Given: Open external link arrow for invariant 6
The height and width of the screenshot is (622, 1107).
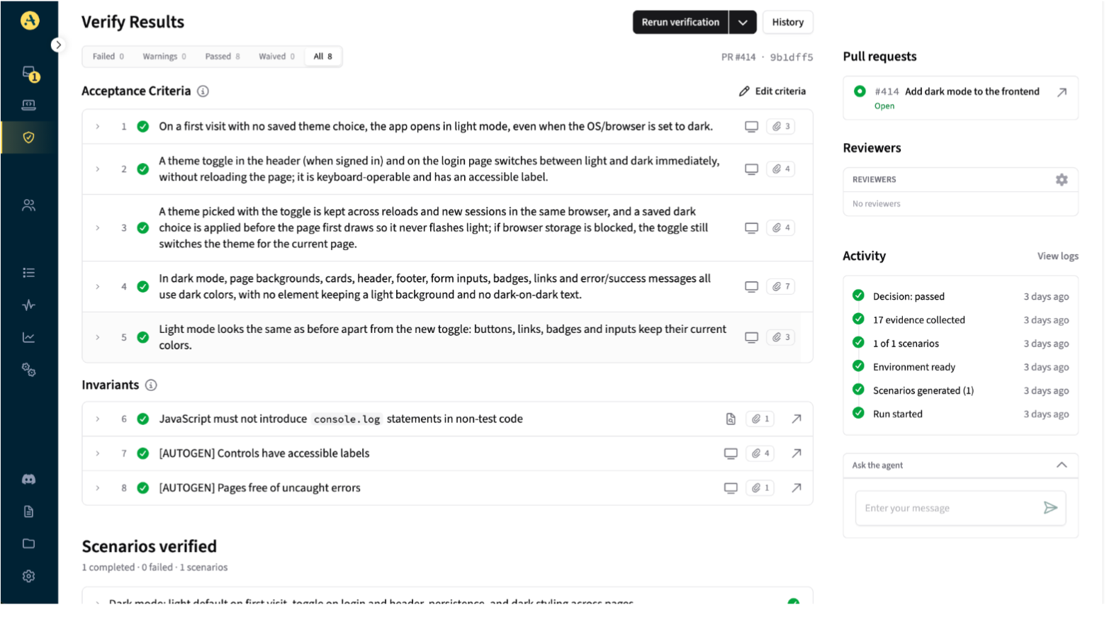Looking at the screenshot, I should pyautogui.click(x=797, y=419).
